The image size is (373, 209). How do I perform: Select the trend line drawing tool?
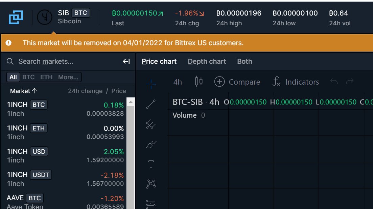(151, 104)
